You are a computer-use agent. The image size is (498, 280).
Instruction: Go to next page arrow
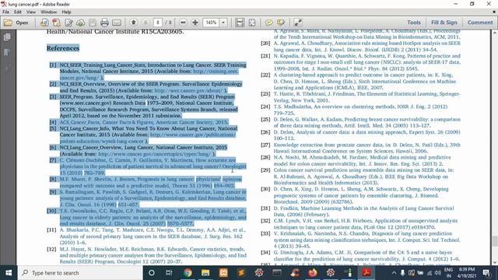click(x=146, y=23)
